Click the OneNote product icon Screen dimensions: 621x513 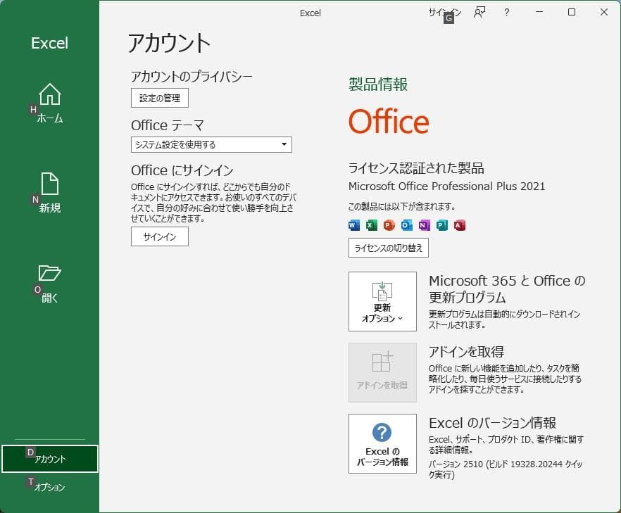pos(424,225)
